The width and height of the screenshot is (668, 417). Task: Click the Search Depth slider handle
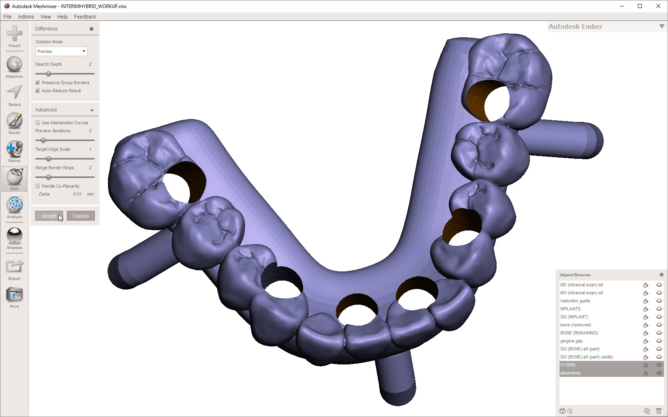point(49,74)
